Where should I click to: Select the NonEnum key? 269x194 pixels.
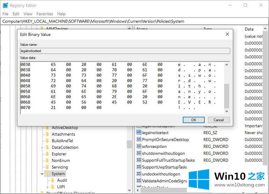point(61,161)
